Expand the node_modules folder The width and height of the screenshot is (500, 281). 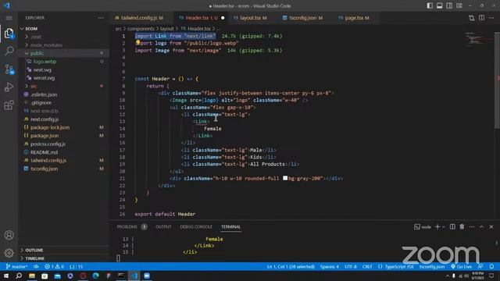(46, 45)
